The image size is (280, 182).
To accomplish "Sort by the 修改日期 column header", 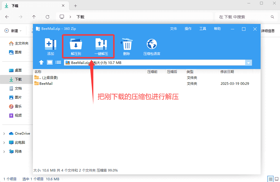I will pyautogui.click(x=227, y=72).
